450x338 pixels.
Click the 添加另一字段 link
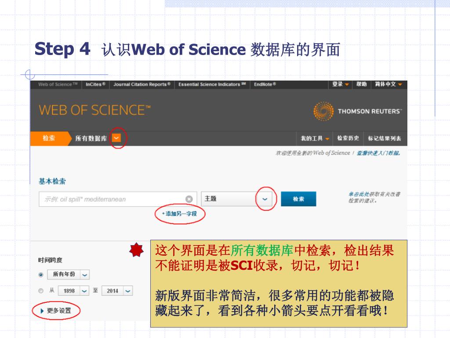(x=179, y=213)
